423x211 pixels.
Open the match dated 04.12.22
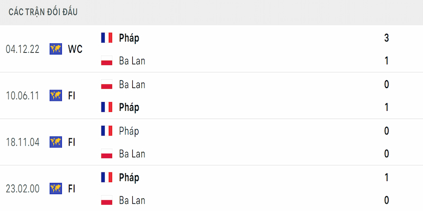click(23, 49)
